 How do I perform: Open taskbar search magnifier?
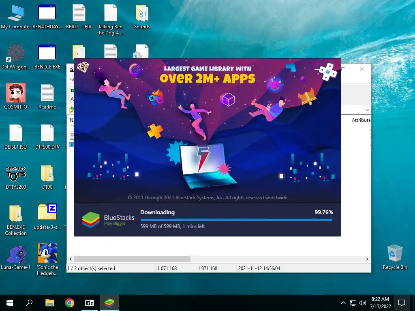pos(29,303)
